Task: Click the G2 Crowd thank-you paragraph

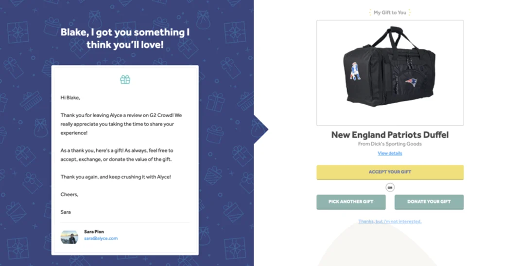Action: pyautogui.click(x=121, y=124)
